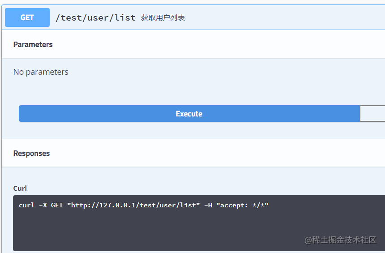Viewport: 385px width, 253px height.
Task: Click the white Clear button beside Execute
Action: (372, 114)
